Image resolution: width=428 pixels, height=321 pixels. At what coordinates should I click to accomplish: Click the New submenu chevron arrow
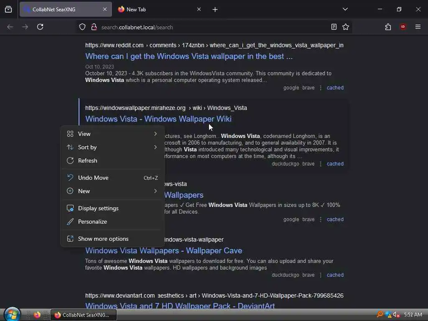click(x=155, y=191)
